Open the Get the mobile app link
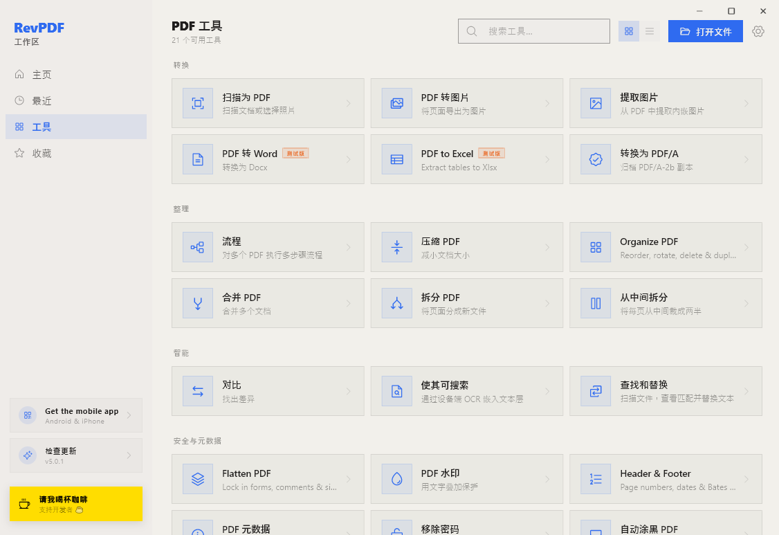 (76, 415)
